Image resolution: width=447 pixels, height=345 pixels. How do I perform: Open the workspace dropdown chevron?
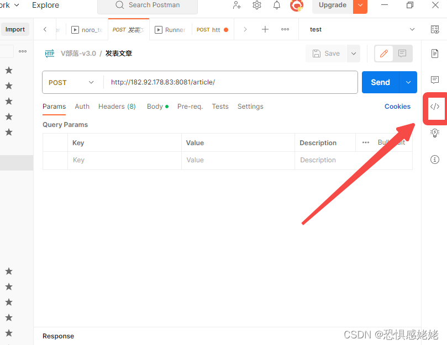tap(17, 5)
